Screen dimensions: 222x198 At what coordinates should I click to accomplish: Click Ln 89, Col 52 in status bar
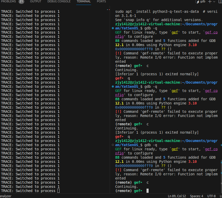(x=177, y=196)
